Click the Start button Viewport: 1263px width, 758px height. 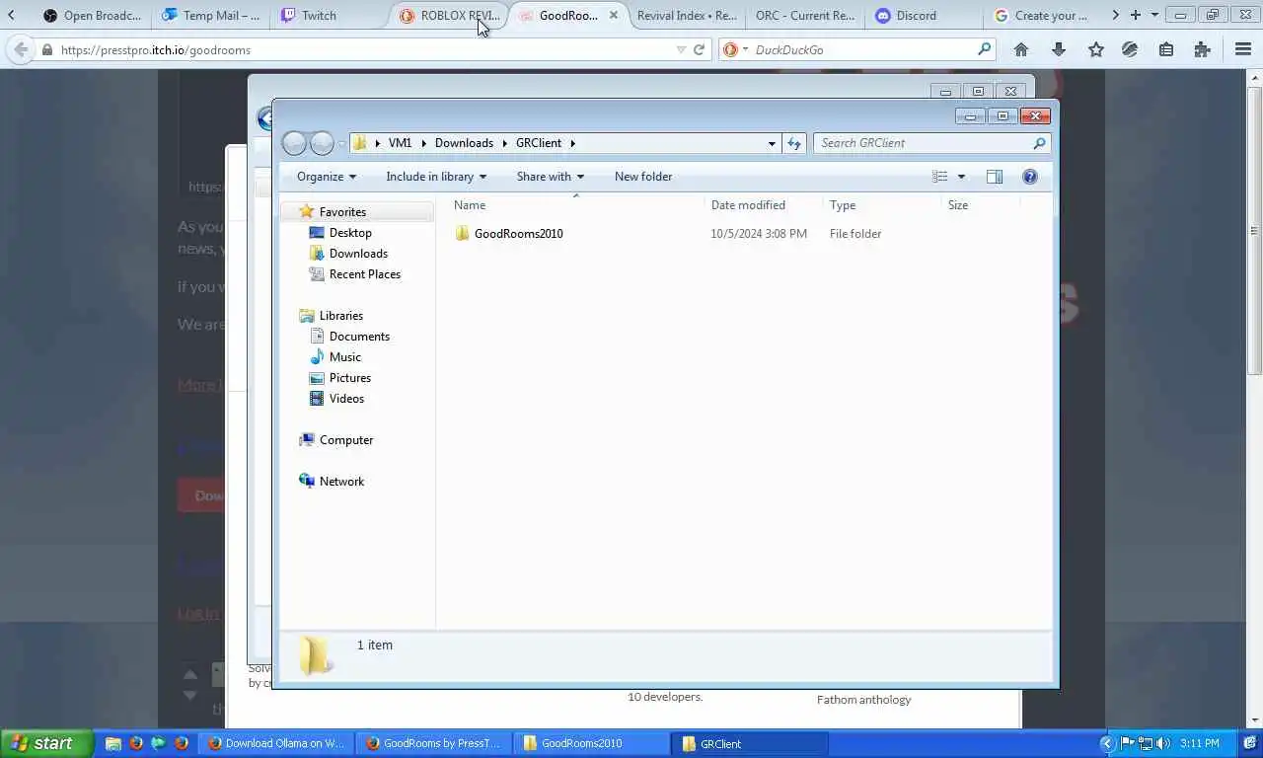point(46,743)
